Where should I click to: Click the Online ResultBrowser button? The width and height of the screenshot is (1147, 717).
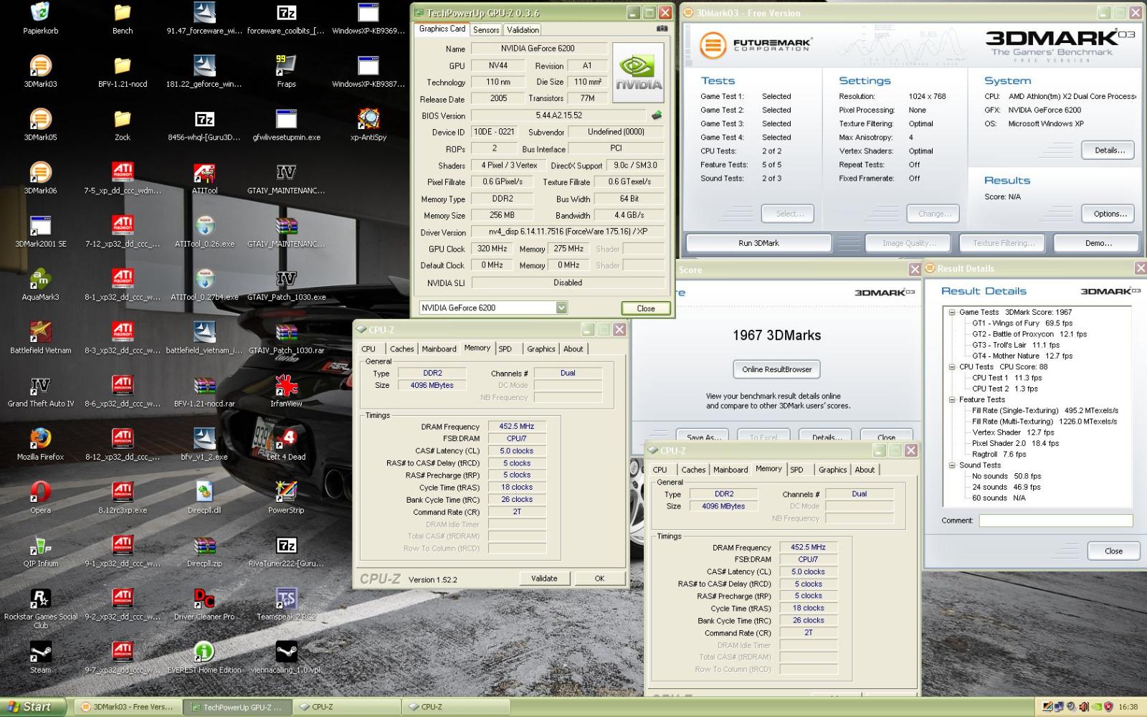tap(776, 369)
